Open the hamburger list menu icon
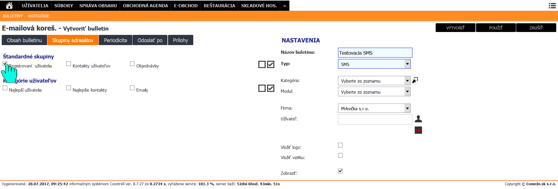The height and width of the screenshot is (189, 558). (x=552, y=6)
